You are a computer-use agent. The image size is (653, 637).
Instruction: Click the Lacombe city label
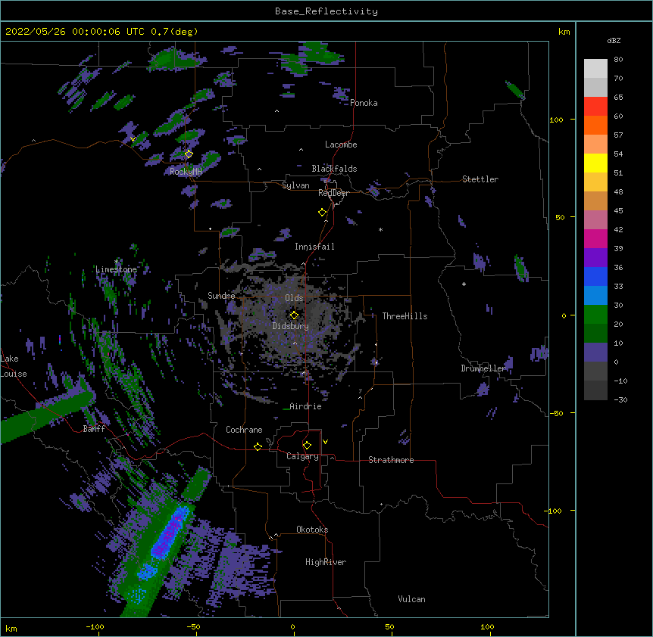coord(341,144)
